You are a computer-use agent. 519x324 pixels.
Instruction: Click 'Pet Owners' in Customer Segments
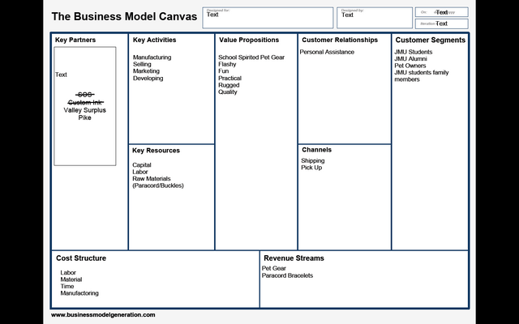tap(410, 66)
